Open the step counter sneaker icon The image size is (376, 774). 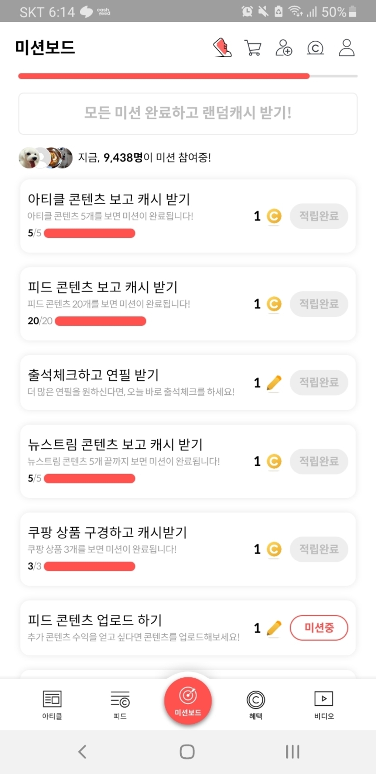click(222, 48)
